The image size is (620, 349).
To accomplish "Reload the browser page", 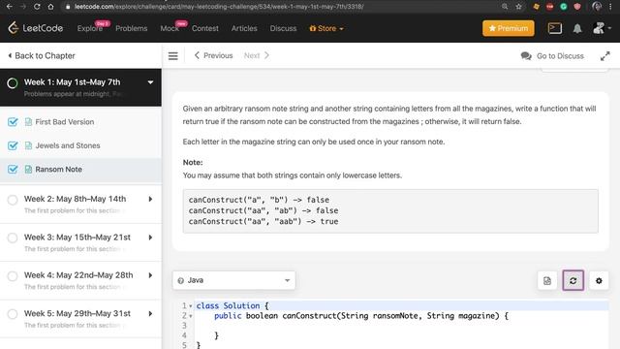I will coord(37,7).
